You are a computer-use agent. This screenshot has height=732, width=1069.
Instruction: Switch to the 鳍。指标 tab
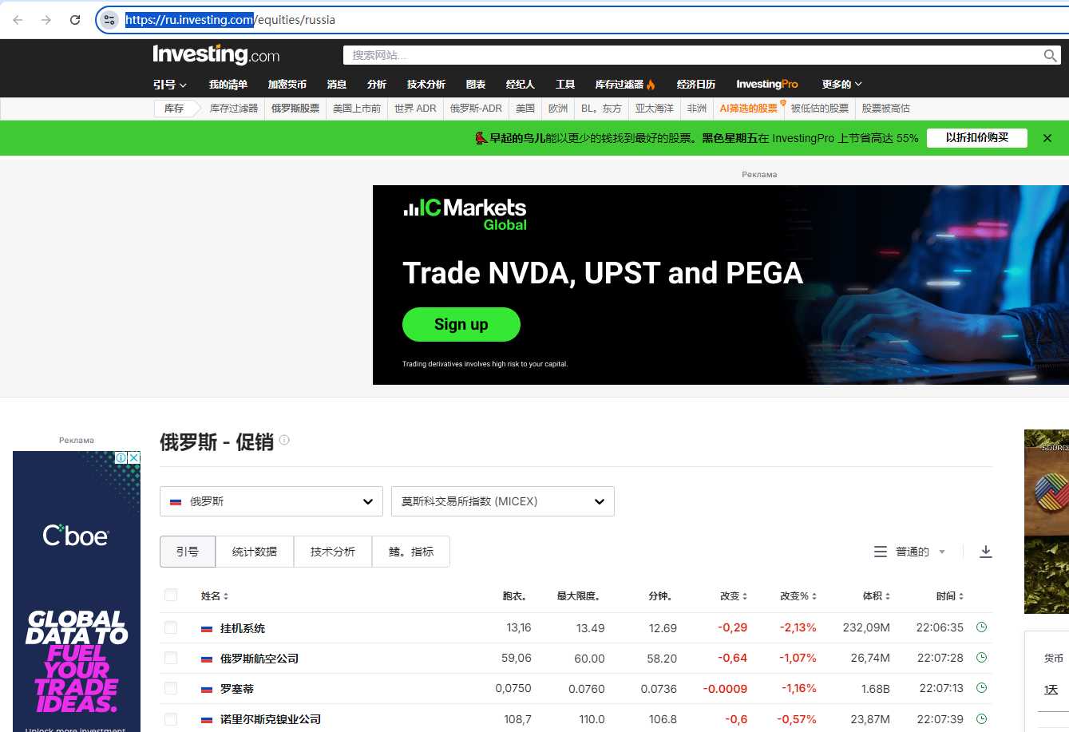click(x=411, y=552)
